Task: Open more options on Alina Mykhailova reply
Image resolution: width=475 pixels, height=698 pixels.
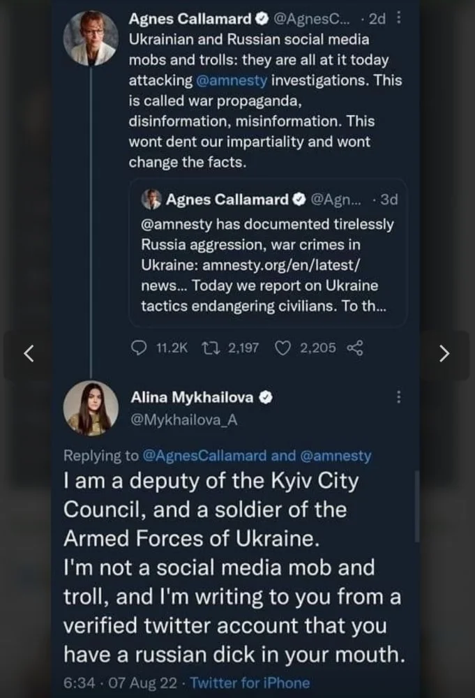Action: 399,397
